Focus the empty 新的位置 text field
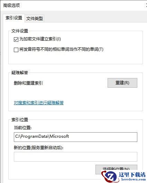Viewport: 147px width, 183px height. tap(75, 157)
